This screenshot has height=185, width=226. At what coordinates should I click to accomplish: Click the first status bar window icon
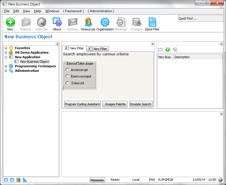(x=6, y=180)
